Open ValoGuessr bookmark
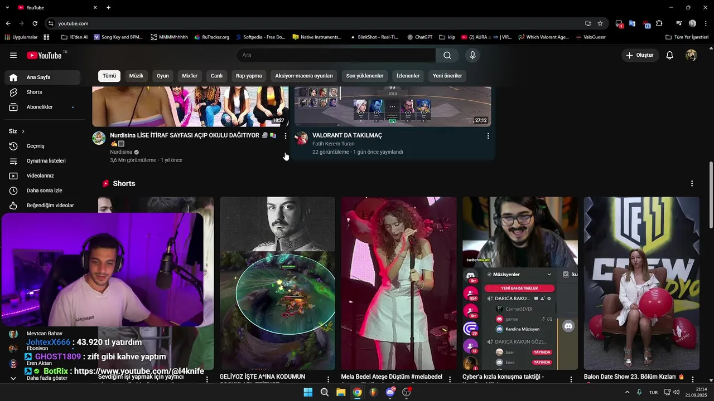This screenshot has width=714, height=401. click(x=590, y=37)
